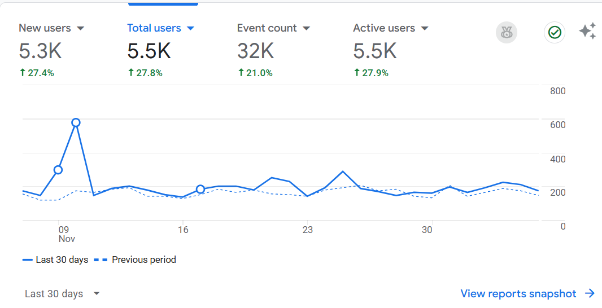This screenshot has width=602, height=308.
Task: Expand the New users metric dropdown
Action: 80,28
